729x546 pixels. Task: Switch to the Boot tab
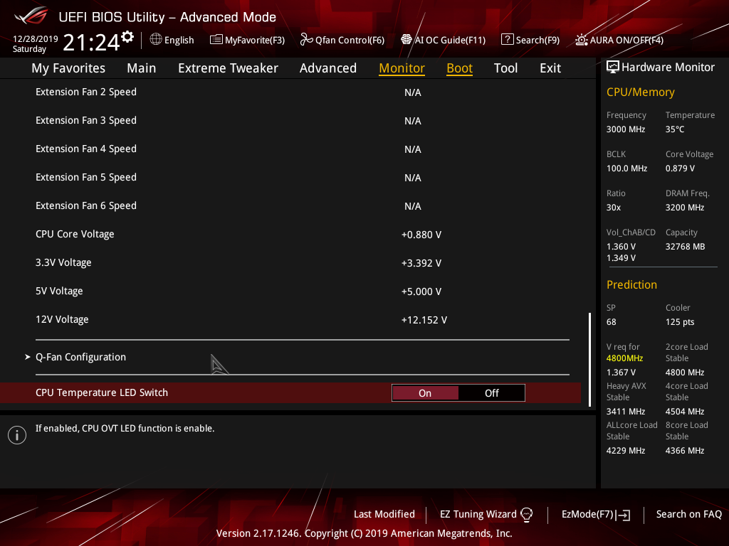459,68
